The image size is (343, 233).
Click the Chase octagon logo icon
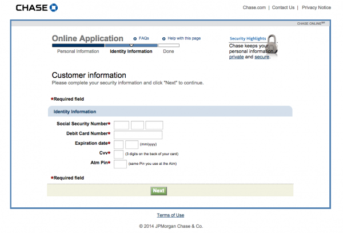(54, 7)
